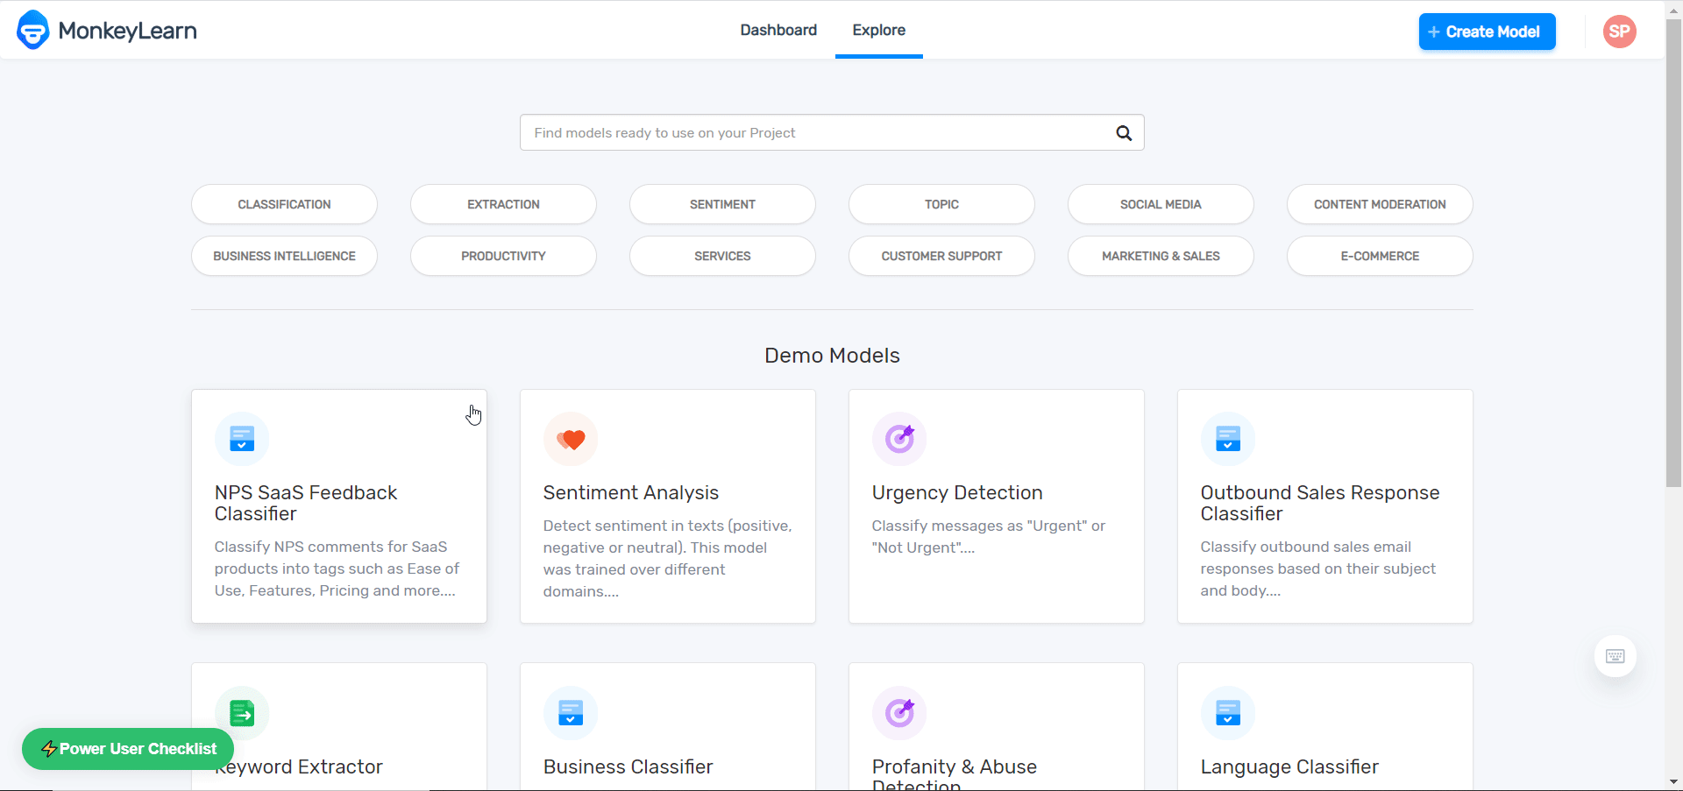This screenshot has width=1683, height=791.
Task: Open the Business Classifier model title
Action: (628, 767)
